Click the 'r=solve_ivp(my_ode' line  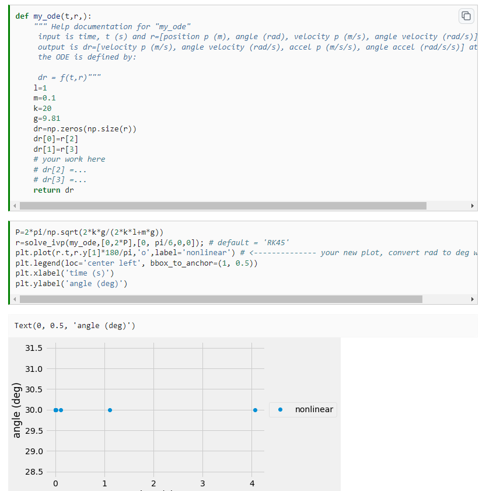click(x=152, y=243)
